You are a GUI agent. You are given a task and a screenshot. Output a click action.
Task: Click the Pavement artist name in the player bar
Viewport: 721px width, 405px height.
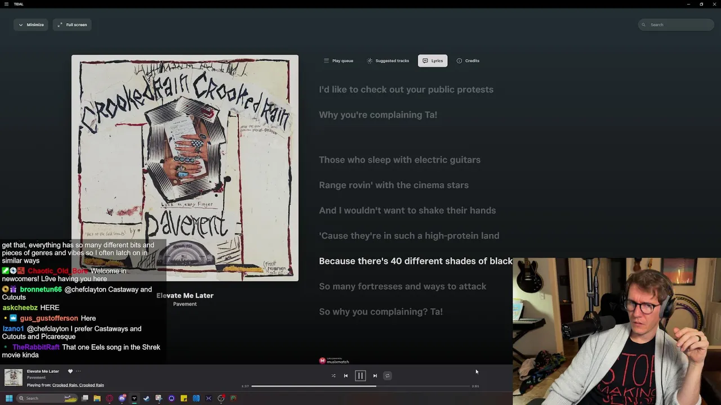coord(36,378)
